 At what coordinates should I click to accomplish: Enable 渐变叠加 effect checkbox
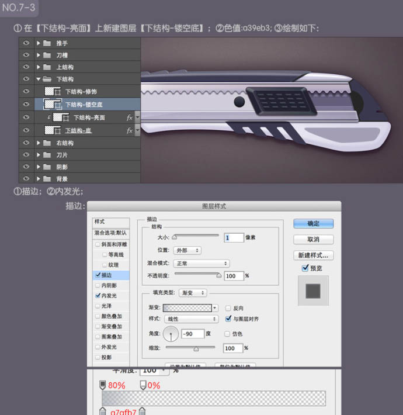pyautogui.click(x=98, y=327)
